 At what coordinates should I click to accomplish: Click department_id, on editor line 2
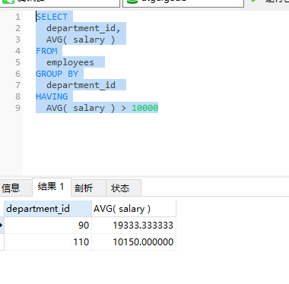(x=83, y=28)
